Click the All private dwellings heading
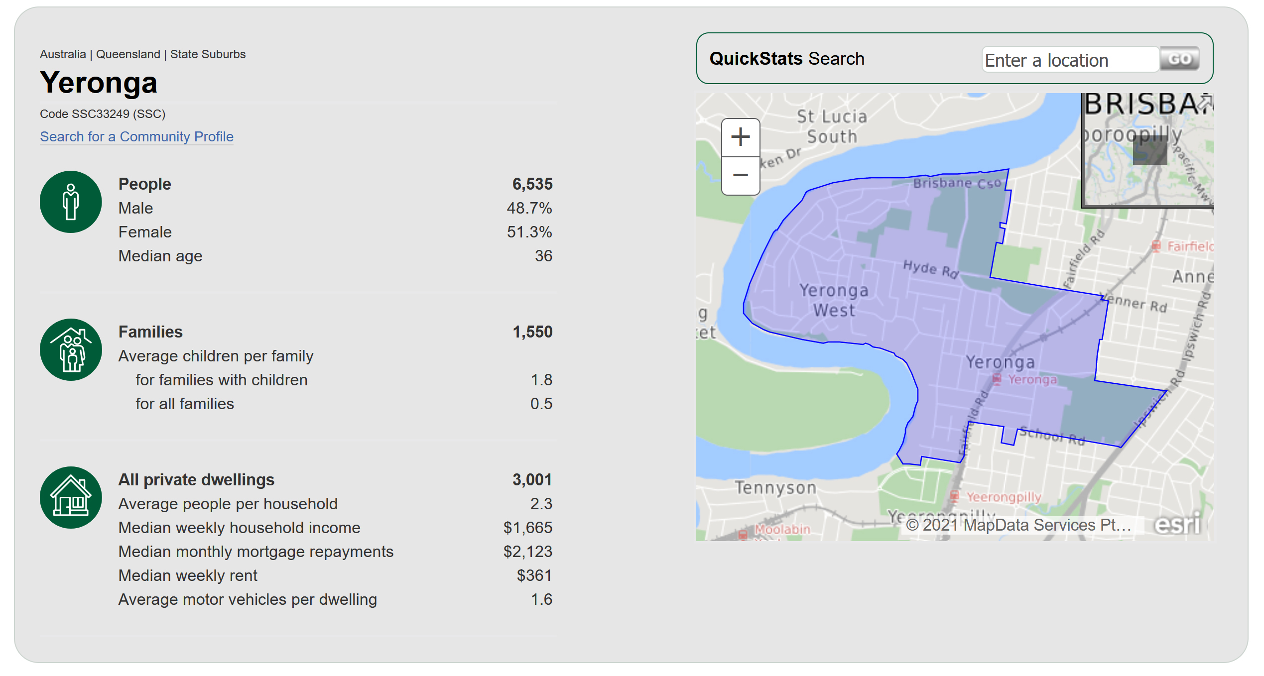This screenshot has height=676, width=1264. pyautogui.click(x=196, y=480)
